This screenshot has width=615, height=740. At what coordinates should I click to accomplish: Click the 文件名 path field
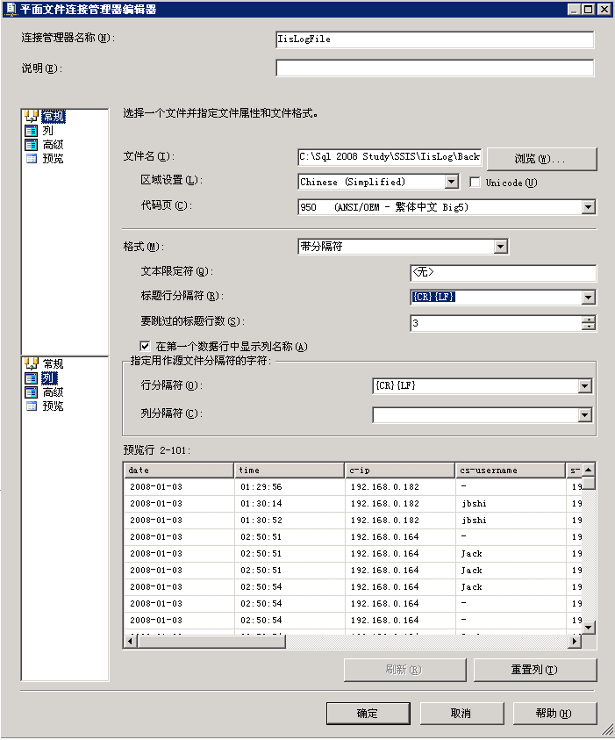click(390, 156)
